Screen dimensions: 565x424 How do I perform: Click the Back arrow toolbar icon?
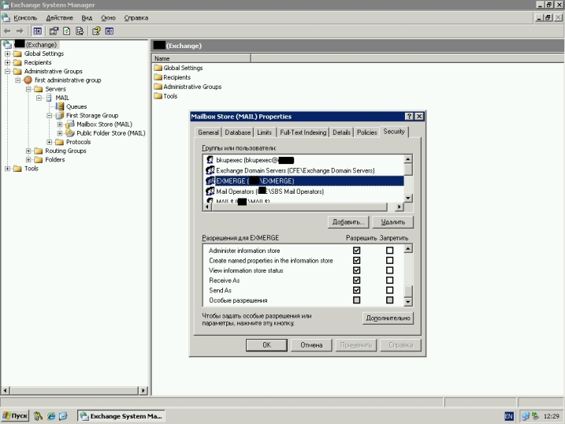click(x=7, y=32)
